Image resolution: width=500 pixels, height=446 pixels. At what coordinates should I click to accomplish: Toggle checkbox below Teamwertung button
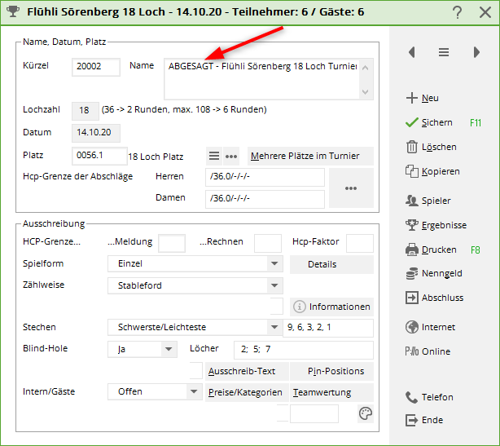click(x=282, y=413)
